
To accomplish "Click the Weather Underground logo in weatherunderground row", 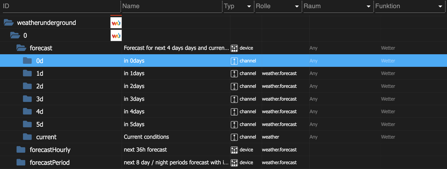I will coord(116,23).
